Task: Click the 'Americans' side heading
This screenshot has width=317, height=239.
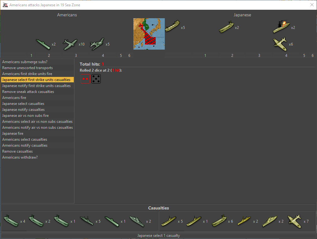Action: pos(67,15)
